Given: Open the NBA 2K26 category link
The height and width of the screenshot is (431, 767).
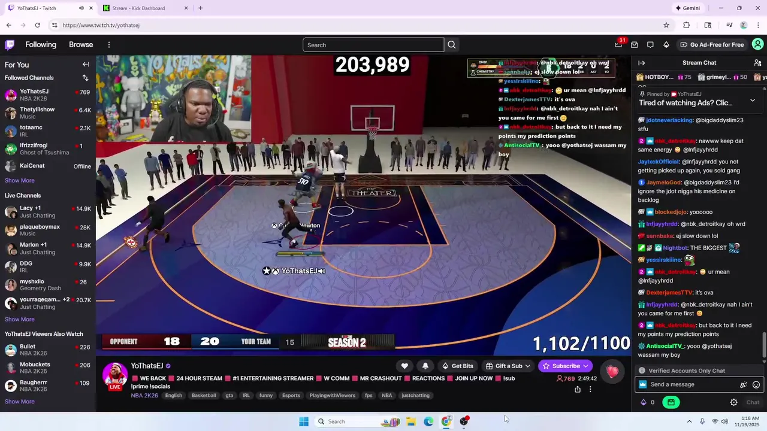Looking at the screenshot, I should [x=144, y=396].
